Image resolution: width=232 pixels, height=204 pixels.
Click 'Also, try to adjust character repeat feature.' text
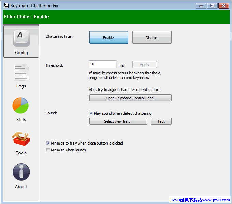pos(125,90)
